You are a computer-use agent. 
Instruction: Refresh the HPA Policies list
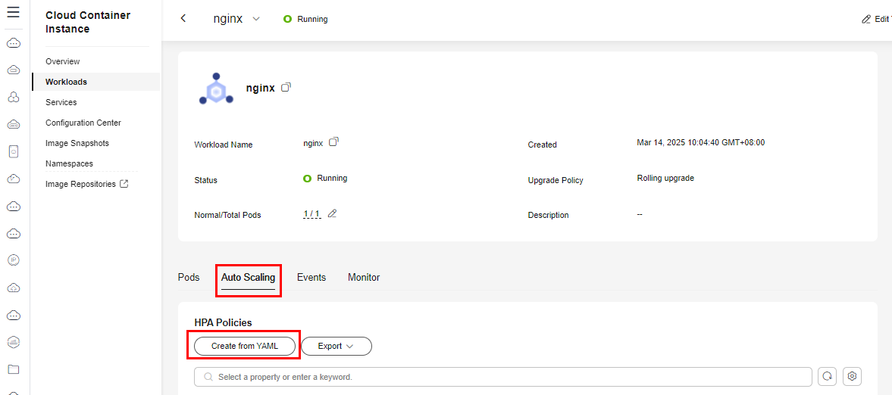[828, 376]
